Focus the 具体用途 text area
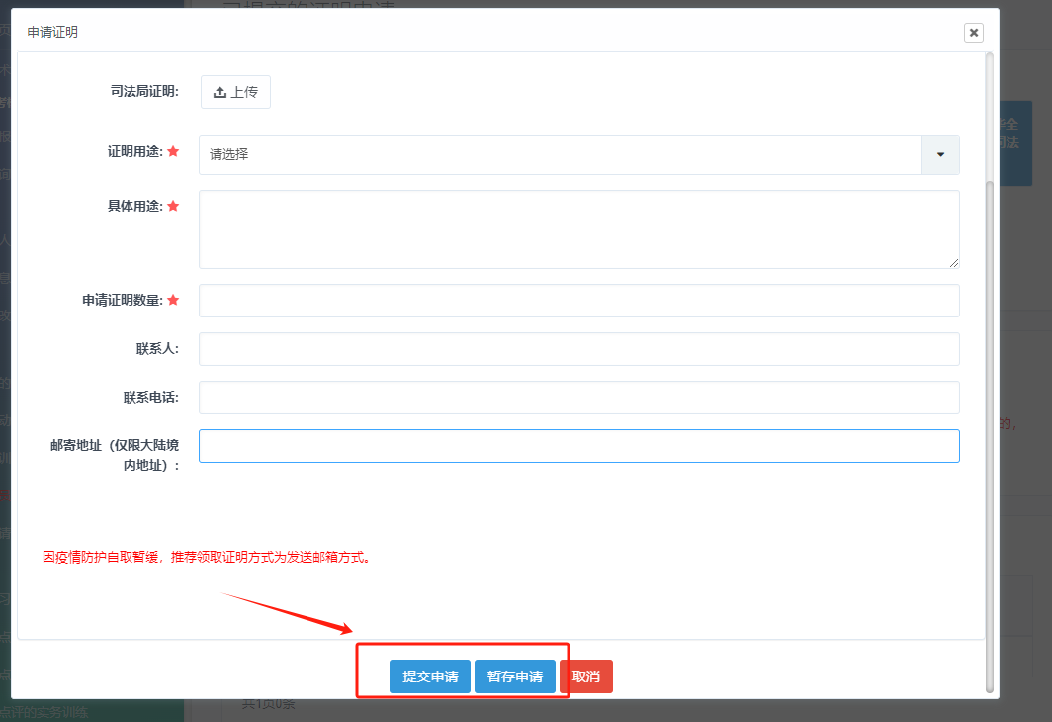 pos(578,228)
